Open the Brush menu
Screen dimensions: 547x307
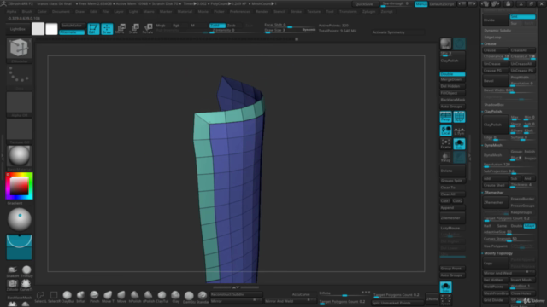(x=26, y=11)
